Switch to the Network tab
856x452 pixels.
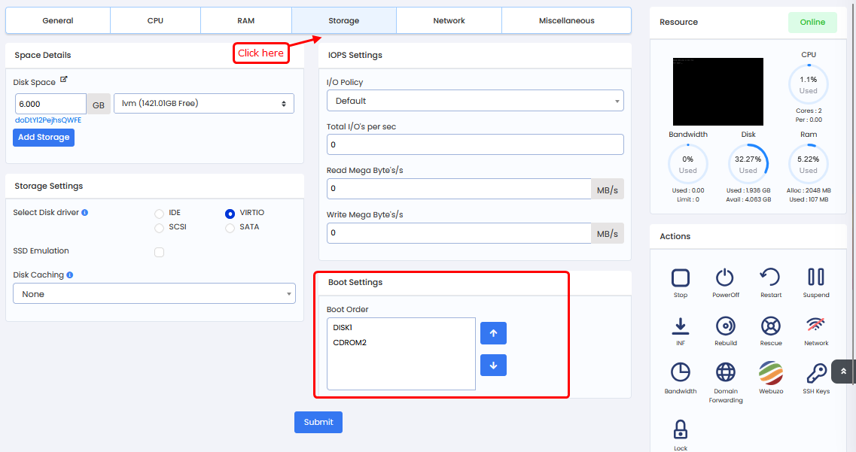[449, 21]
